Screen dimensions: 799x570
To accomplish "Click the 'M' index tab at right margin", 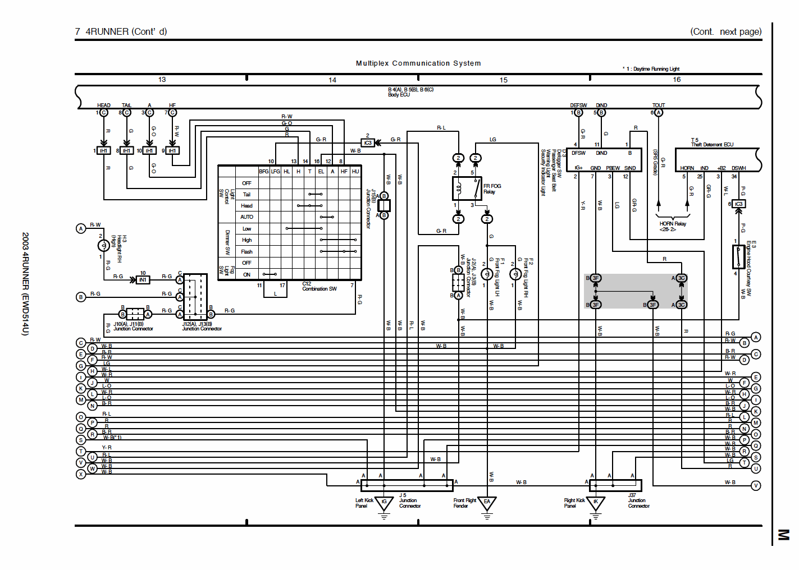I will (x=783, y=535).
